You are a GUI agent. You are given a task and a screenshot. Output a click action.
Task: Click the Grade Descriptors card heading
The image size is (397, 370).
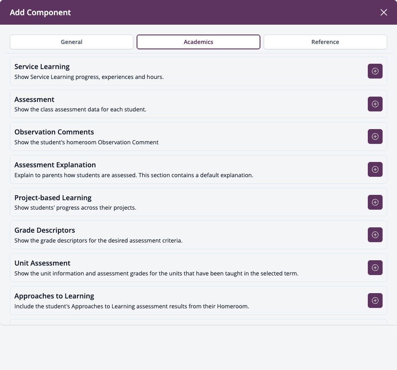45,230
